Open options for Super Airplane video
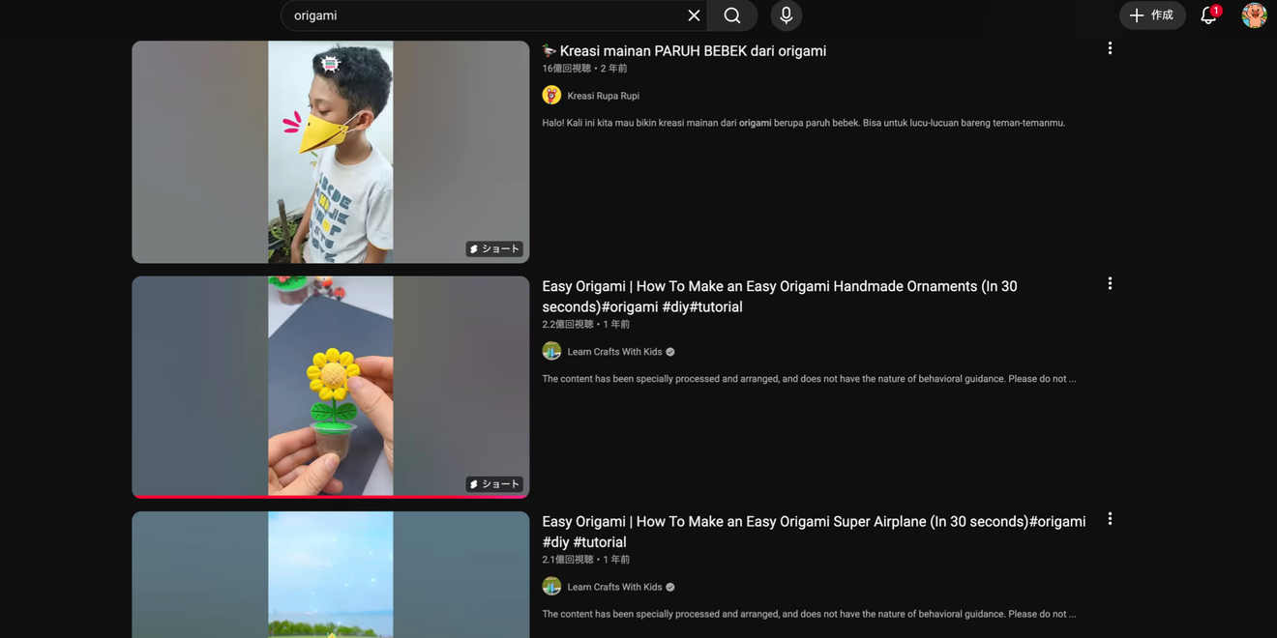 pyautogui.click(x=1110, y=519)
